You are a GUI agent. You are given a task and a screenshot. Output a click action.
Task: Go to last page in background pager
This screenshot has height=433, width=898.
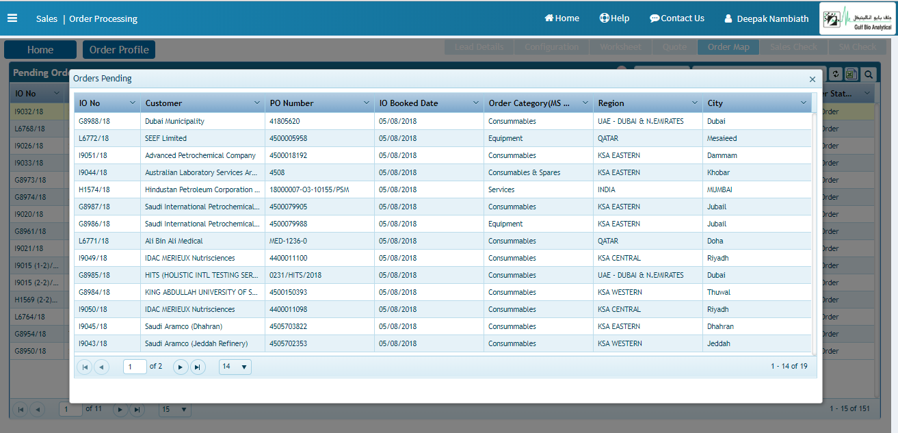[137, 409]
